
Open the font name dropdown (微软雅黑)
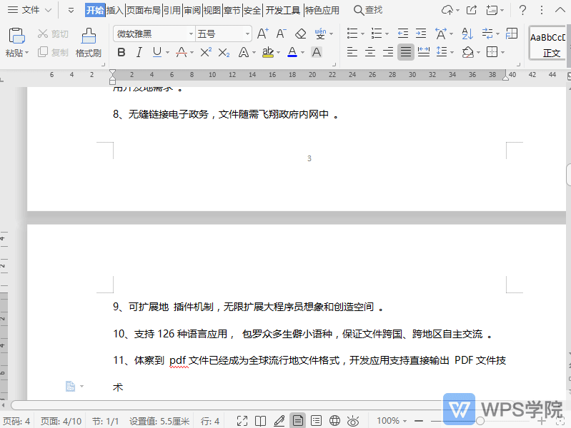tap(191, 34)
